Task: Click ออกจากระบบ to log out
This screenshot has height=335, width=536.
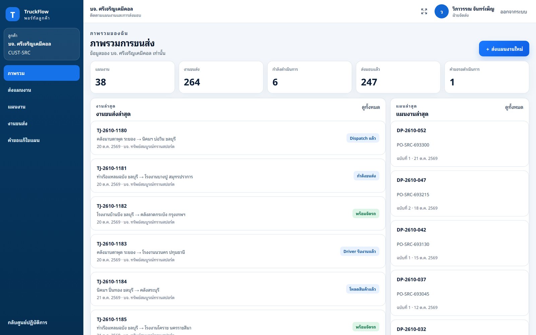Action: click(514, 12)
